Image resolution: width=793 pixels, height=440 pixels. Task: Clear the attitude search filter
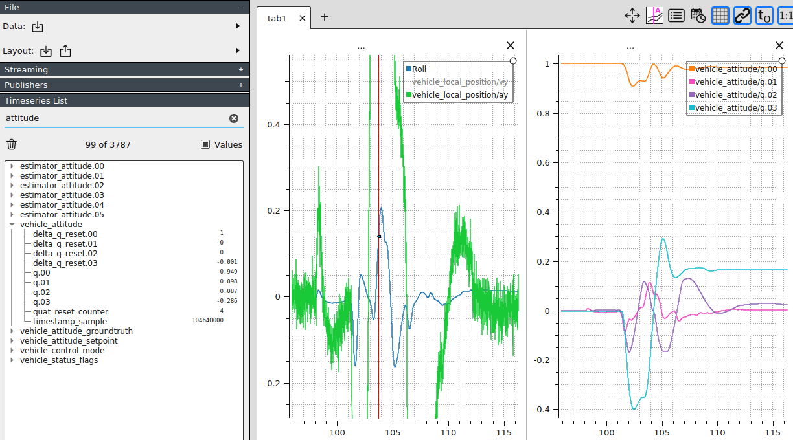233,118
